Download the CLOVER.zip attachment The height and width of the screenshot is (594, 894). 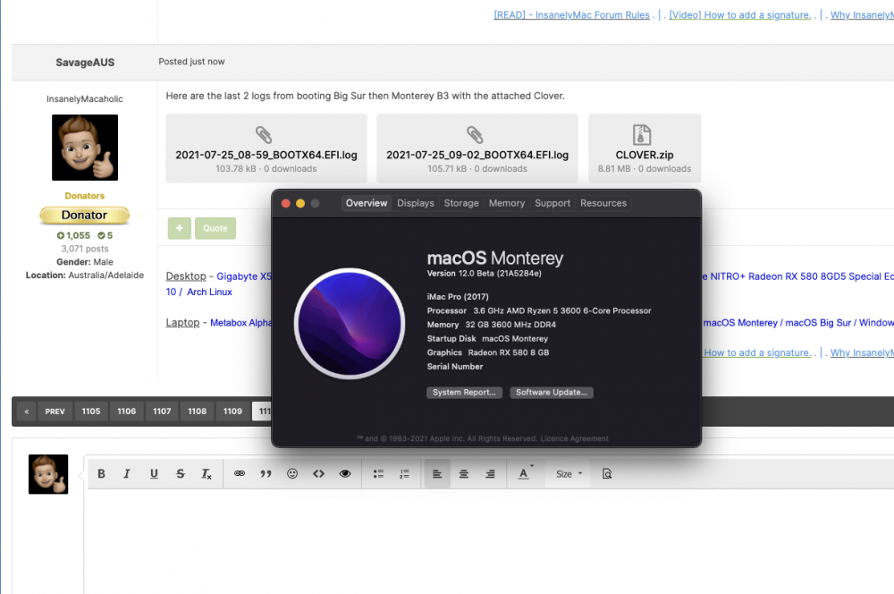pos(645,148)
